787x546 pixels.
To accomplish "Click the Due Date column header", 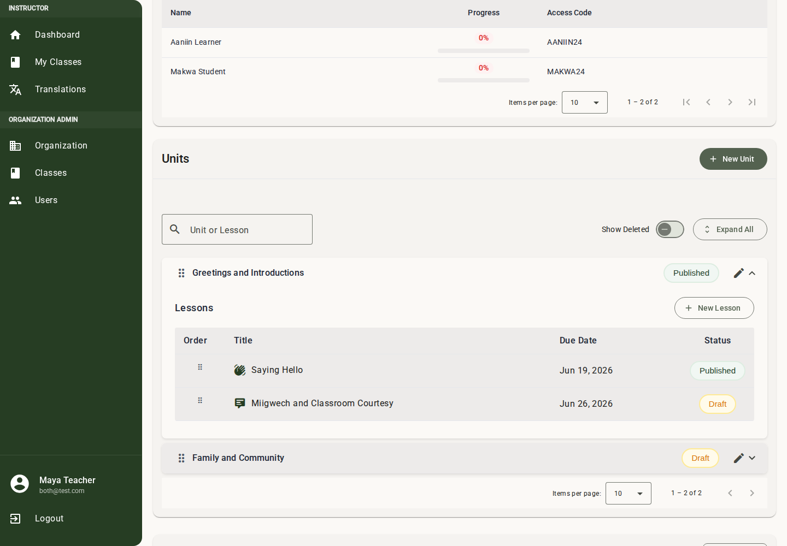I will 578,341.
